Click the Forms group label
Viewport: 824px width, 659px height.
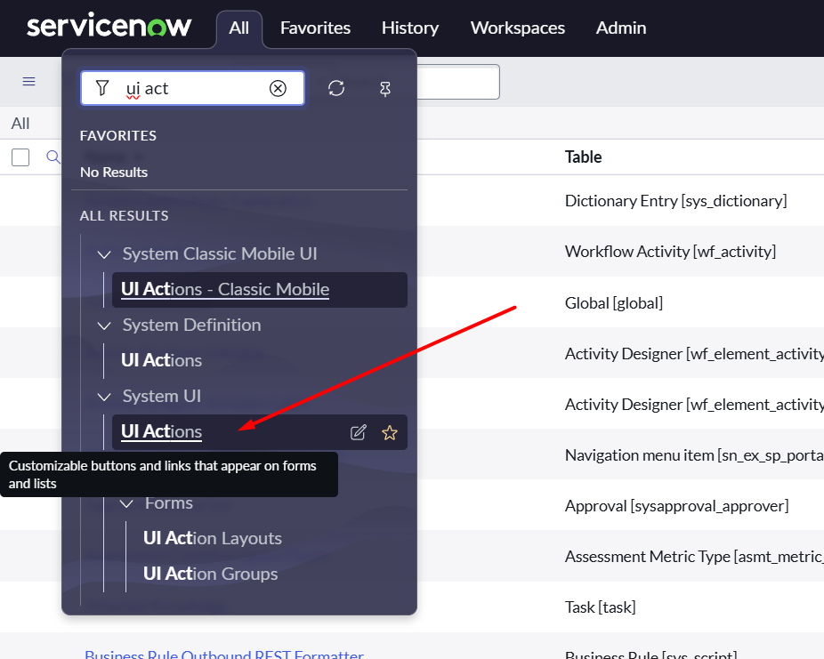click(169, 503)
